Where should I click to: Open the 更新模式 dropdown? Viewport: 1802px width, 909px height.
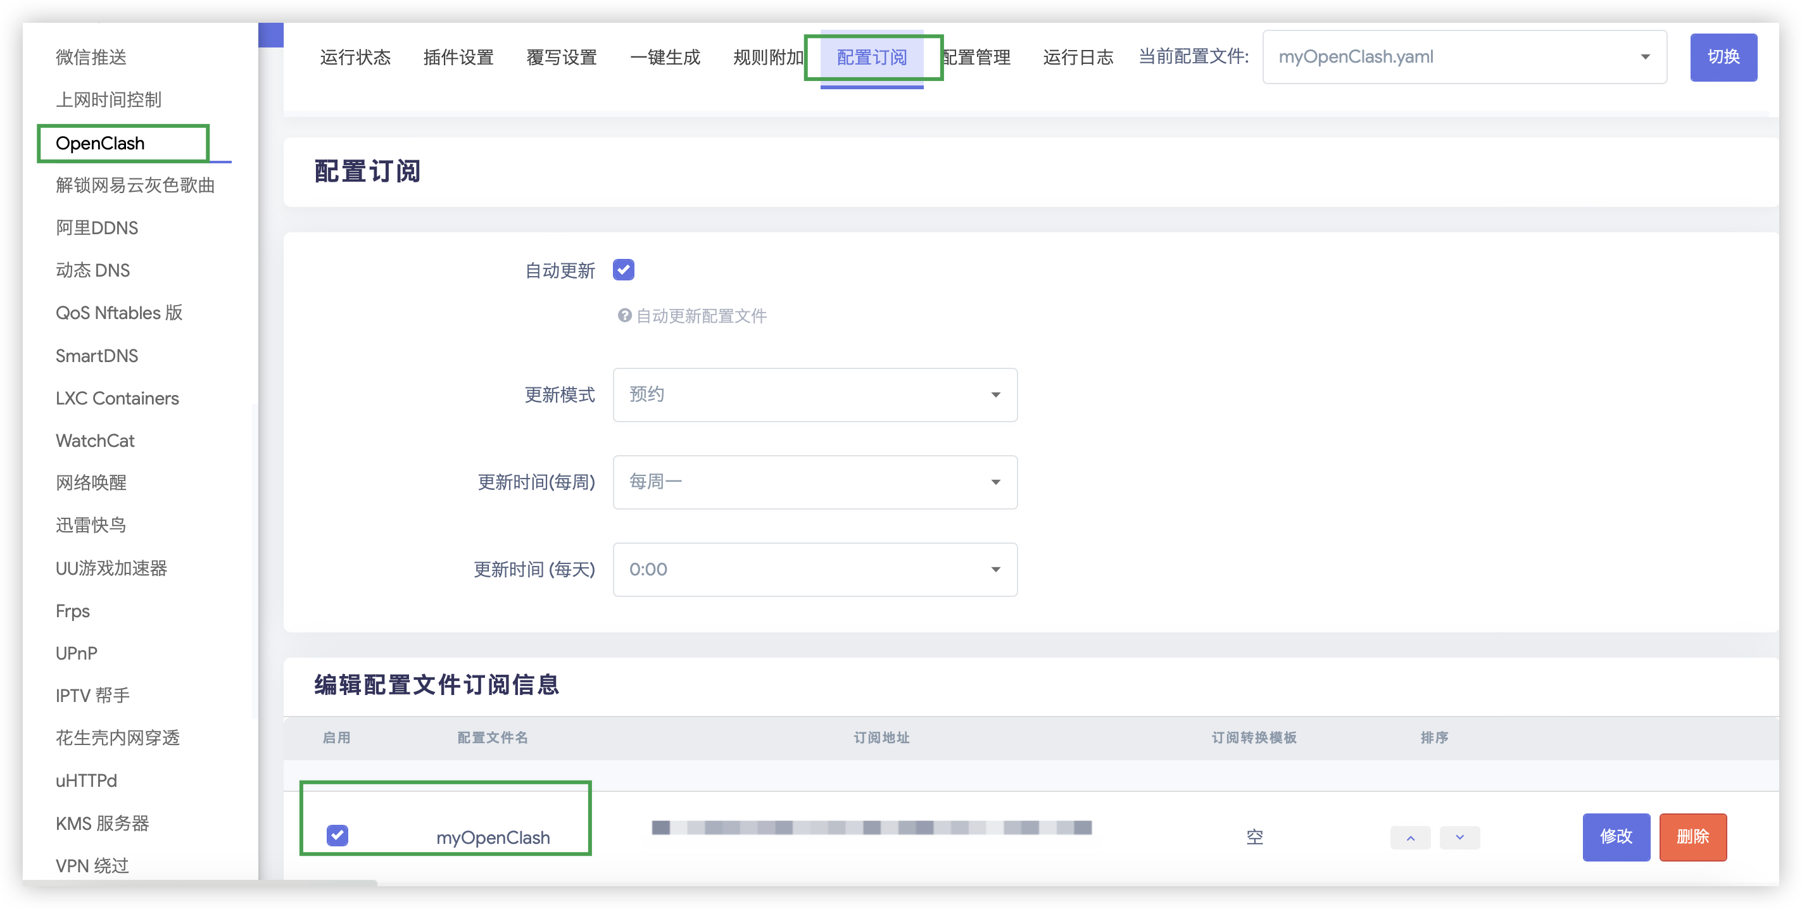click(814, 395)
